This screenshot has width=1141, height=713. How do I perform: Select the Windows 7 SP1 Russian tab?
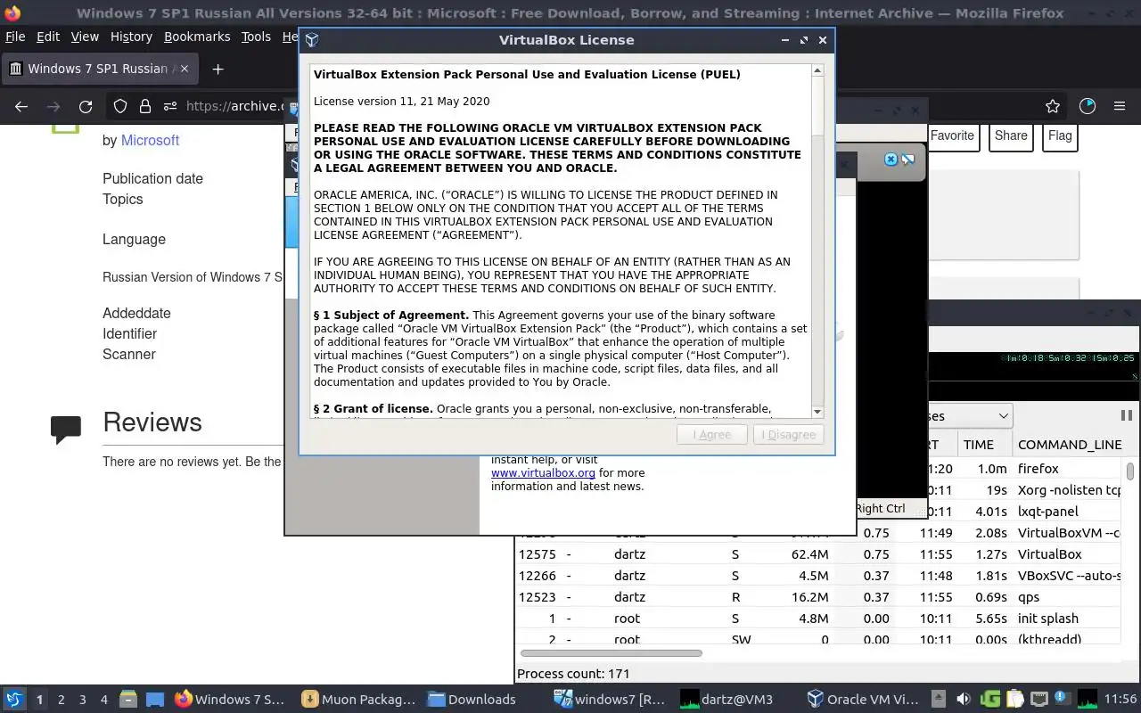click(98, 69)
